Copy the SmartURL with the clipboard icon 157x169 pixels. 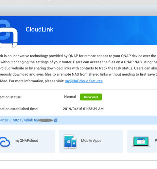(x=56, y=120)
